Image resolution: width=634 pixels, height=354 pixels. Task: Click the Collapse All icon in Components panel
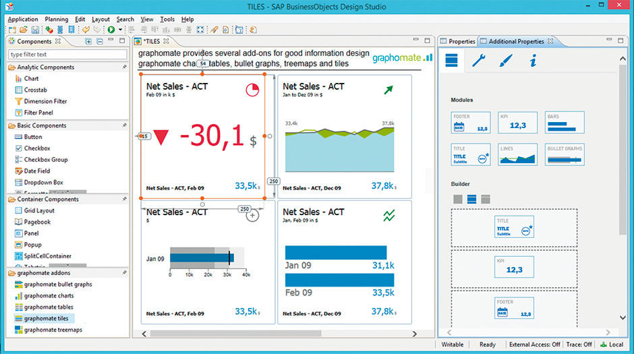pyautogui.click(x=99, y=41)
